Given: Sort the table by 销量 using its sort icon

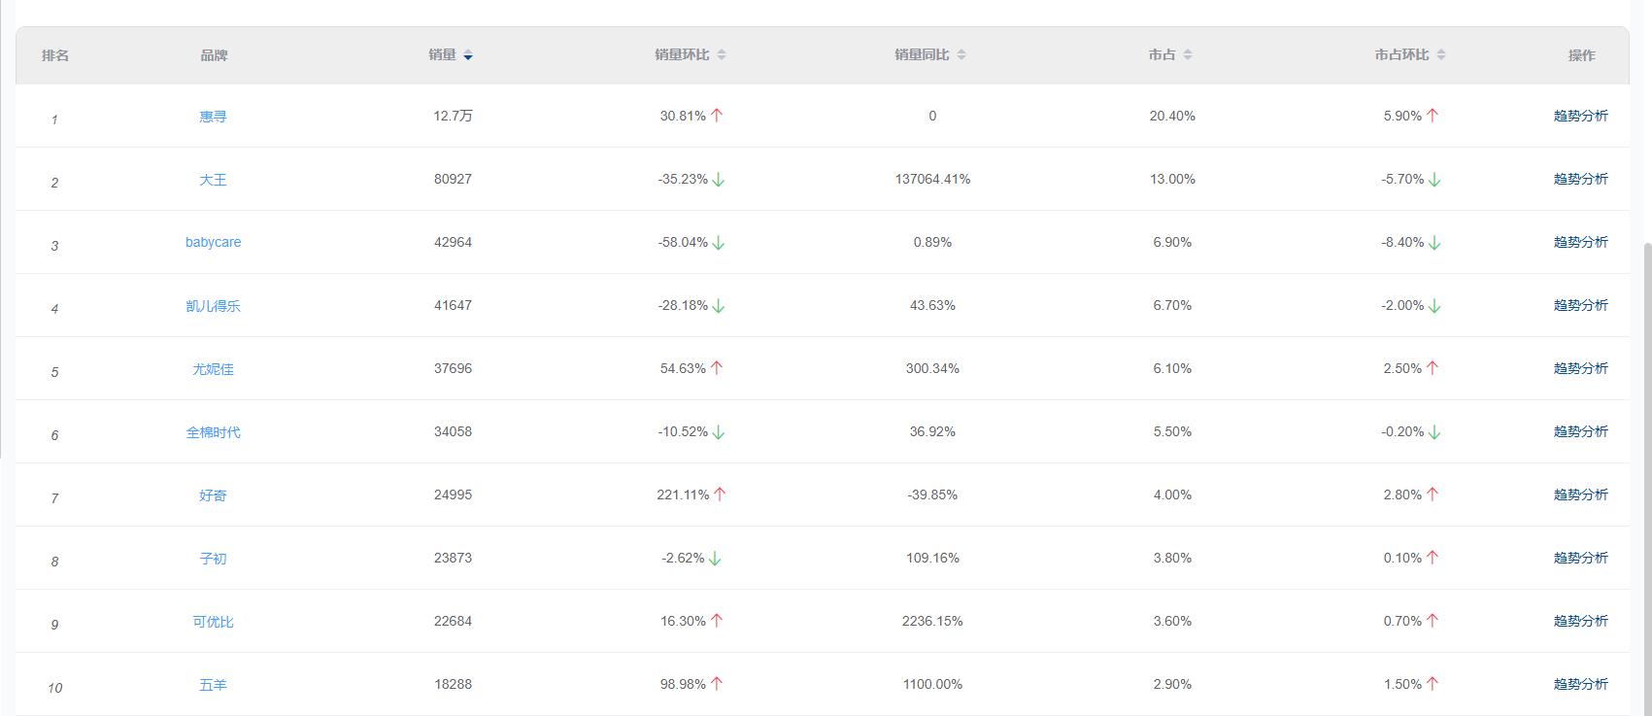Looking at the screenshot, I should [468, 55].
